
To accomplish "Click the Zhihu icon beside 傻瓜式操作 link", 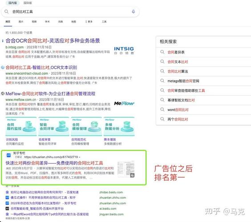I will 7,198.
